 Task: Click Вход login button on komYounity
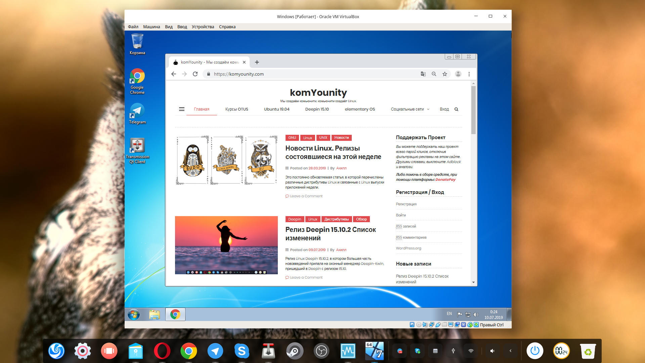click(x=443, y=109)
